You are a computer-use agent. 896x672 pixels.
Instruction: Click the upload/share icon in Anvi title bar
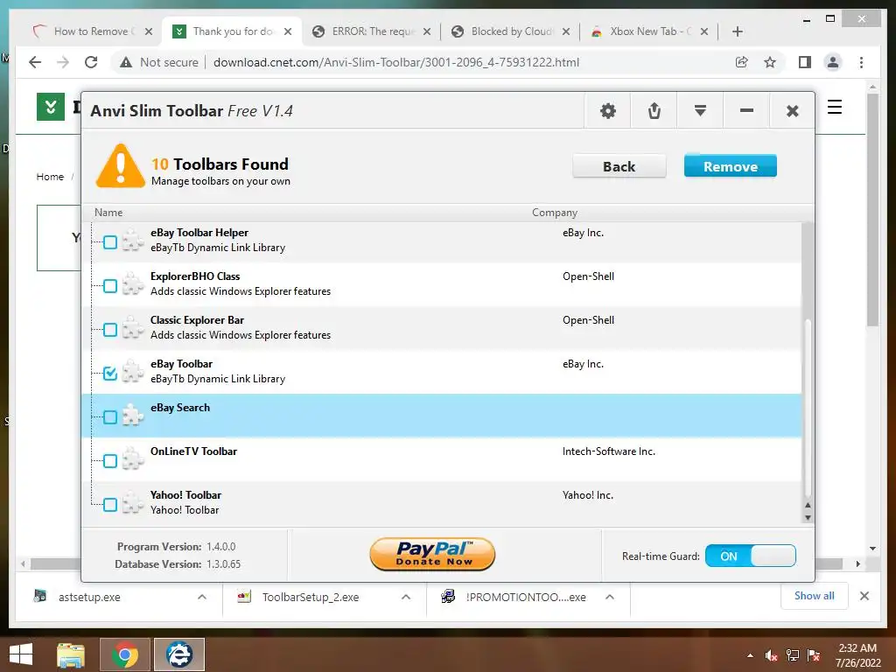(654, 110)
